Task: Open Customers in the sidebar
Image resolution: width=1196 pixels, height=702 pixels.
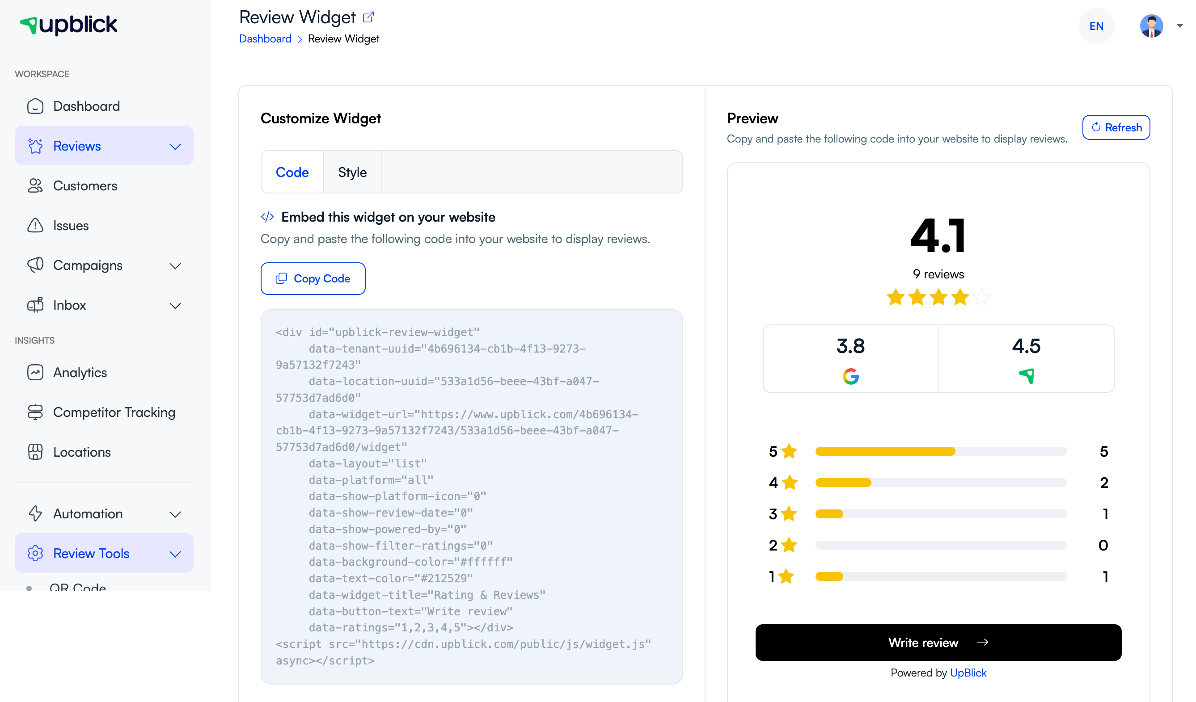Action: click(104, 186)
